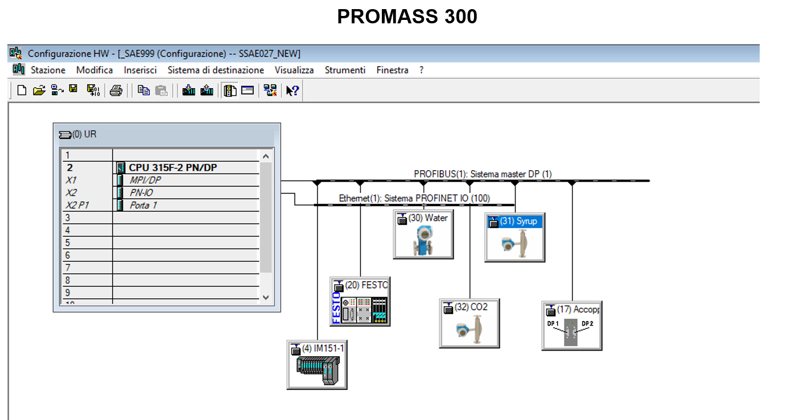Click the context help arrow icon
This screenshot has width=787, height=420.
tap(292, 90)
